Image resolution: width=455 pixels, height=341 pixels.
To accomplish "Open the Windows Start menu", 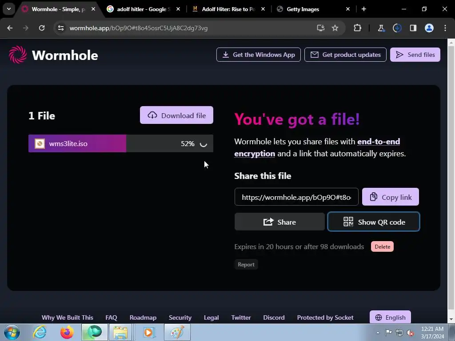I will pos(12,332).
